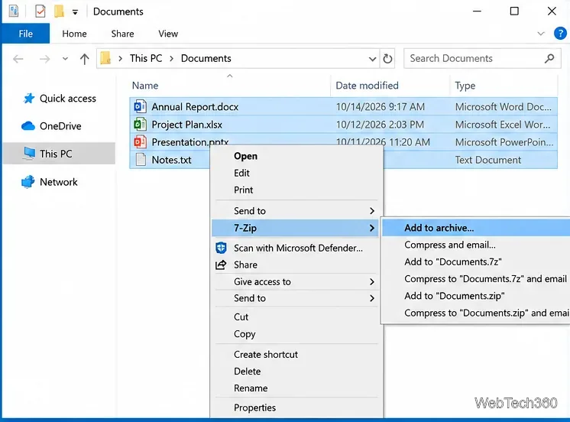
Task: Expand the first Send to submenu
Action: 372,211
